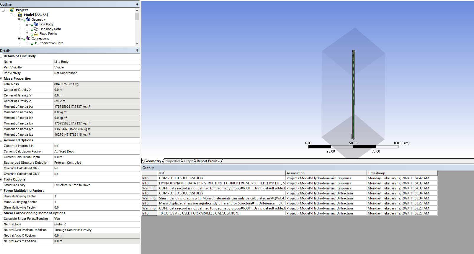Select the Line Body icon
The height and width of the screenshot is (254, 474).
click(36, 24)
